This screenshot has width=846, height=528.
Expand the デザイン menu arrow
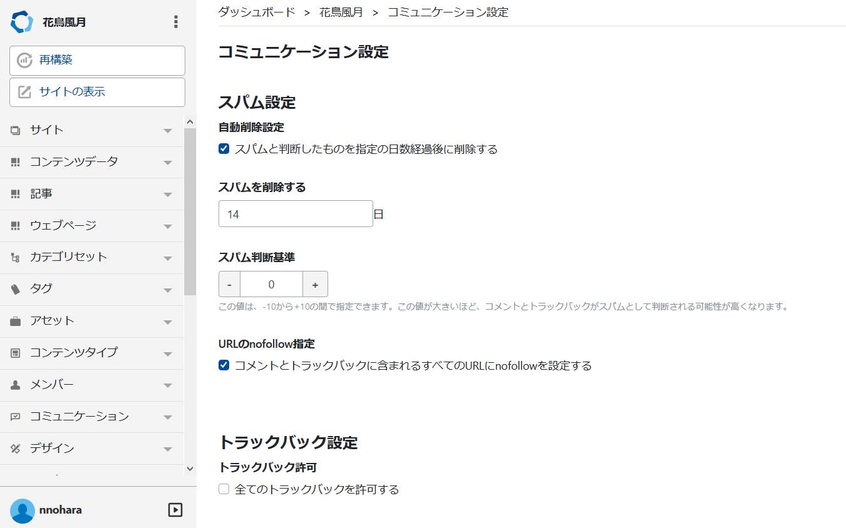coord(167,449)
